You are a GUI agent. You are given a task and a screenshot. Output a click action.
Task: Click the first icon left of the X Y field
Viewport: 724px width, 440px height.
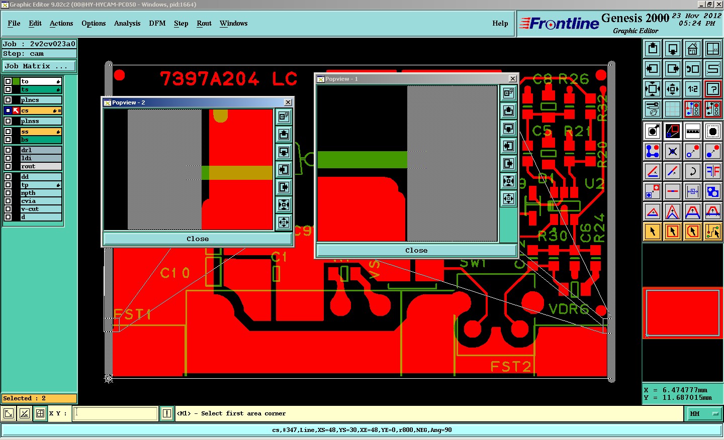click(9, 414)
